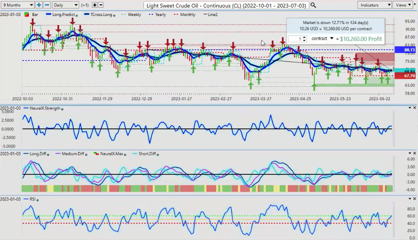The height and width of the screenshot is (240, 418).
Task: Click the $10,260.00 Profit text
Action: point(361,39)
